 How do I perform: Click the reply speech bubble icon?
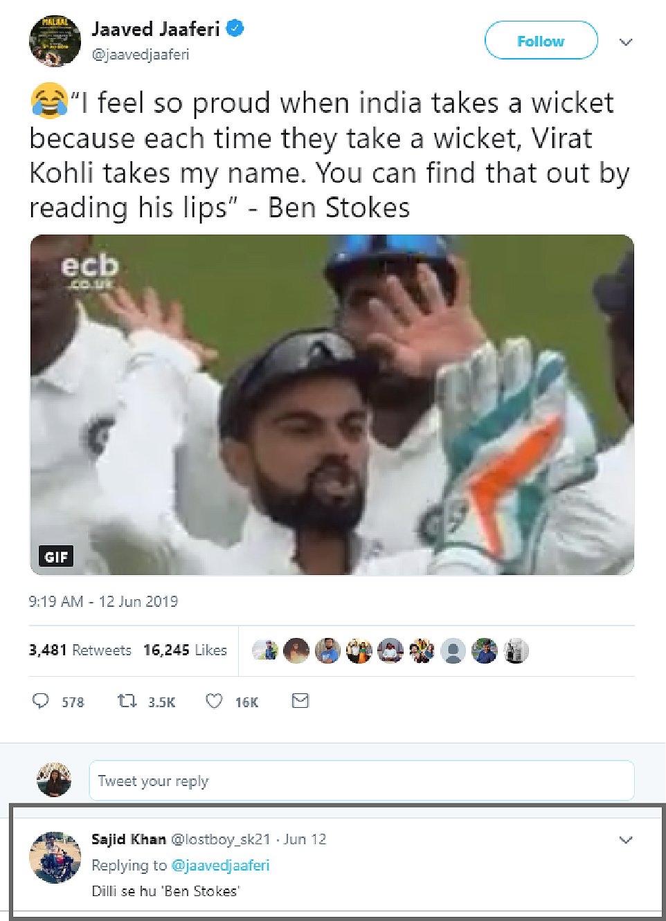[x=41, y=701]
